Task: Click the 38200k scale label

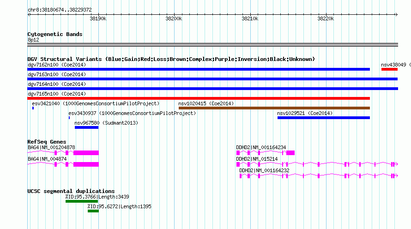Action: 174,18
